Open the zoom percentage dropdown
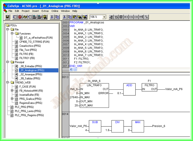 point(104,17)
